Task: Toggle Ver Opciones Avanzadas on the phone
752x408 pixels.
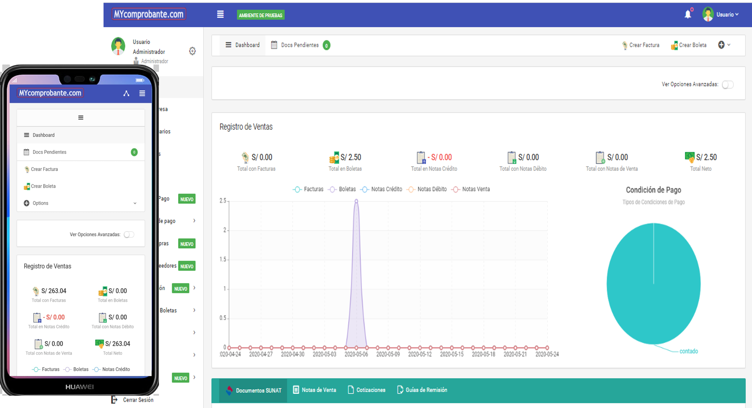Action: (x=129, y=234)
